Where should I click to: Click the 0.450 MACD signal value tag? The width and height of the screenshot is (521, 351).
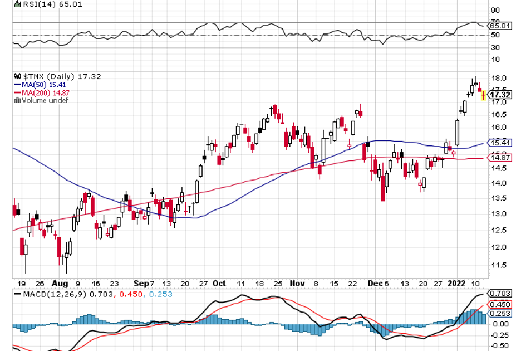pos(499,304)
